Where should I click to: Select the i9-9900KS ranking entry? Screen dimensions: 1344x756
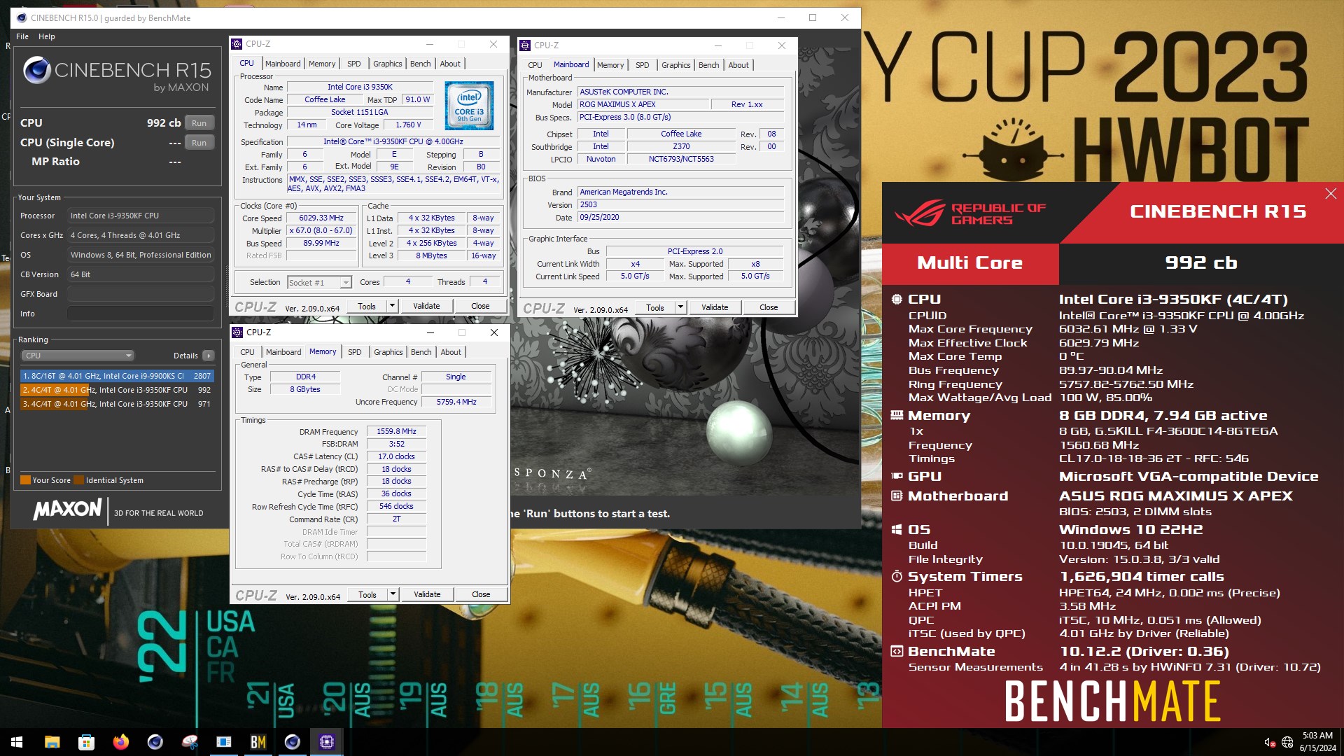coord(117,376)
